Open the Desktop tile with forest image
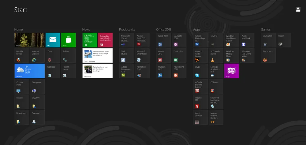306x145 pixels. (29, 40)
